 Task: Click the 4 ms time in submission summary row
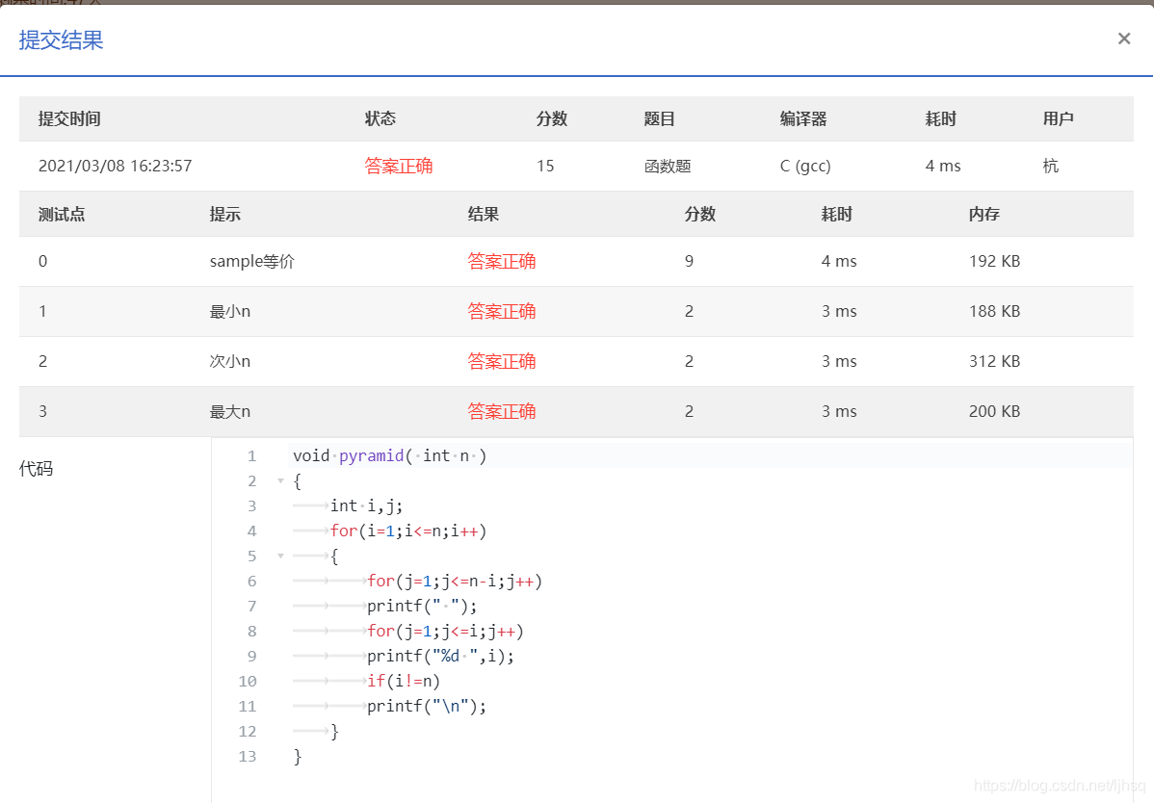coord(943,167)
